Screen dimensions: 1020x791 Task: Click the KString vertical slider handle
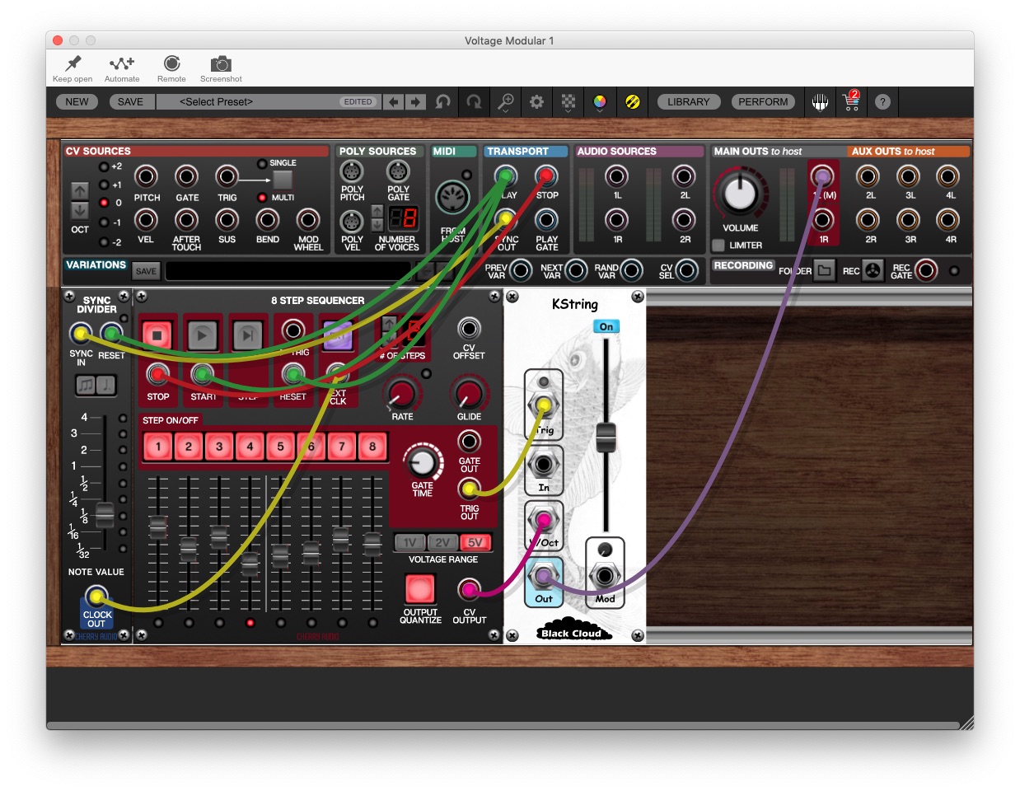coord(606,436)
